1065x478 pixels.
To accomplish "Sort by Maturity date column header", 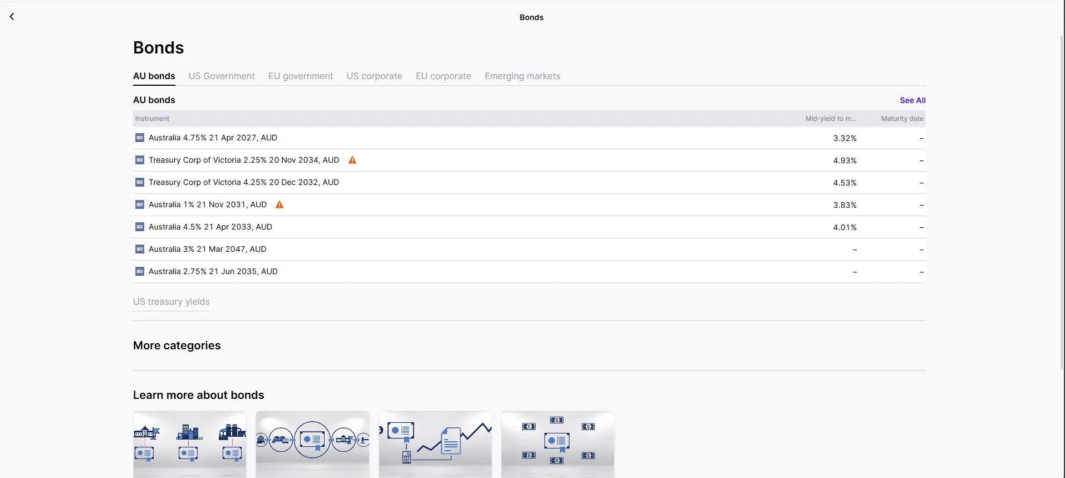I will point(902,119).
